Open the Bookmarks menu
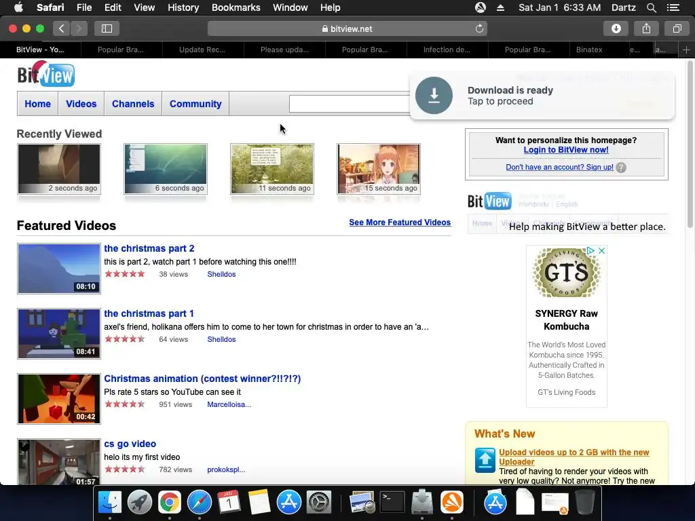This screenshot has width=695, height=521. tap(236, 7)
